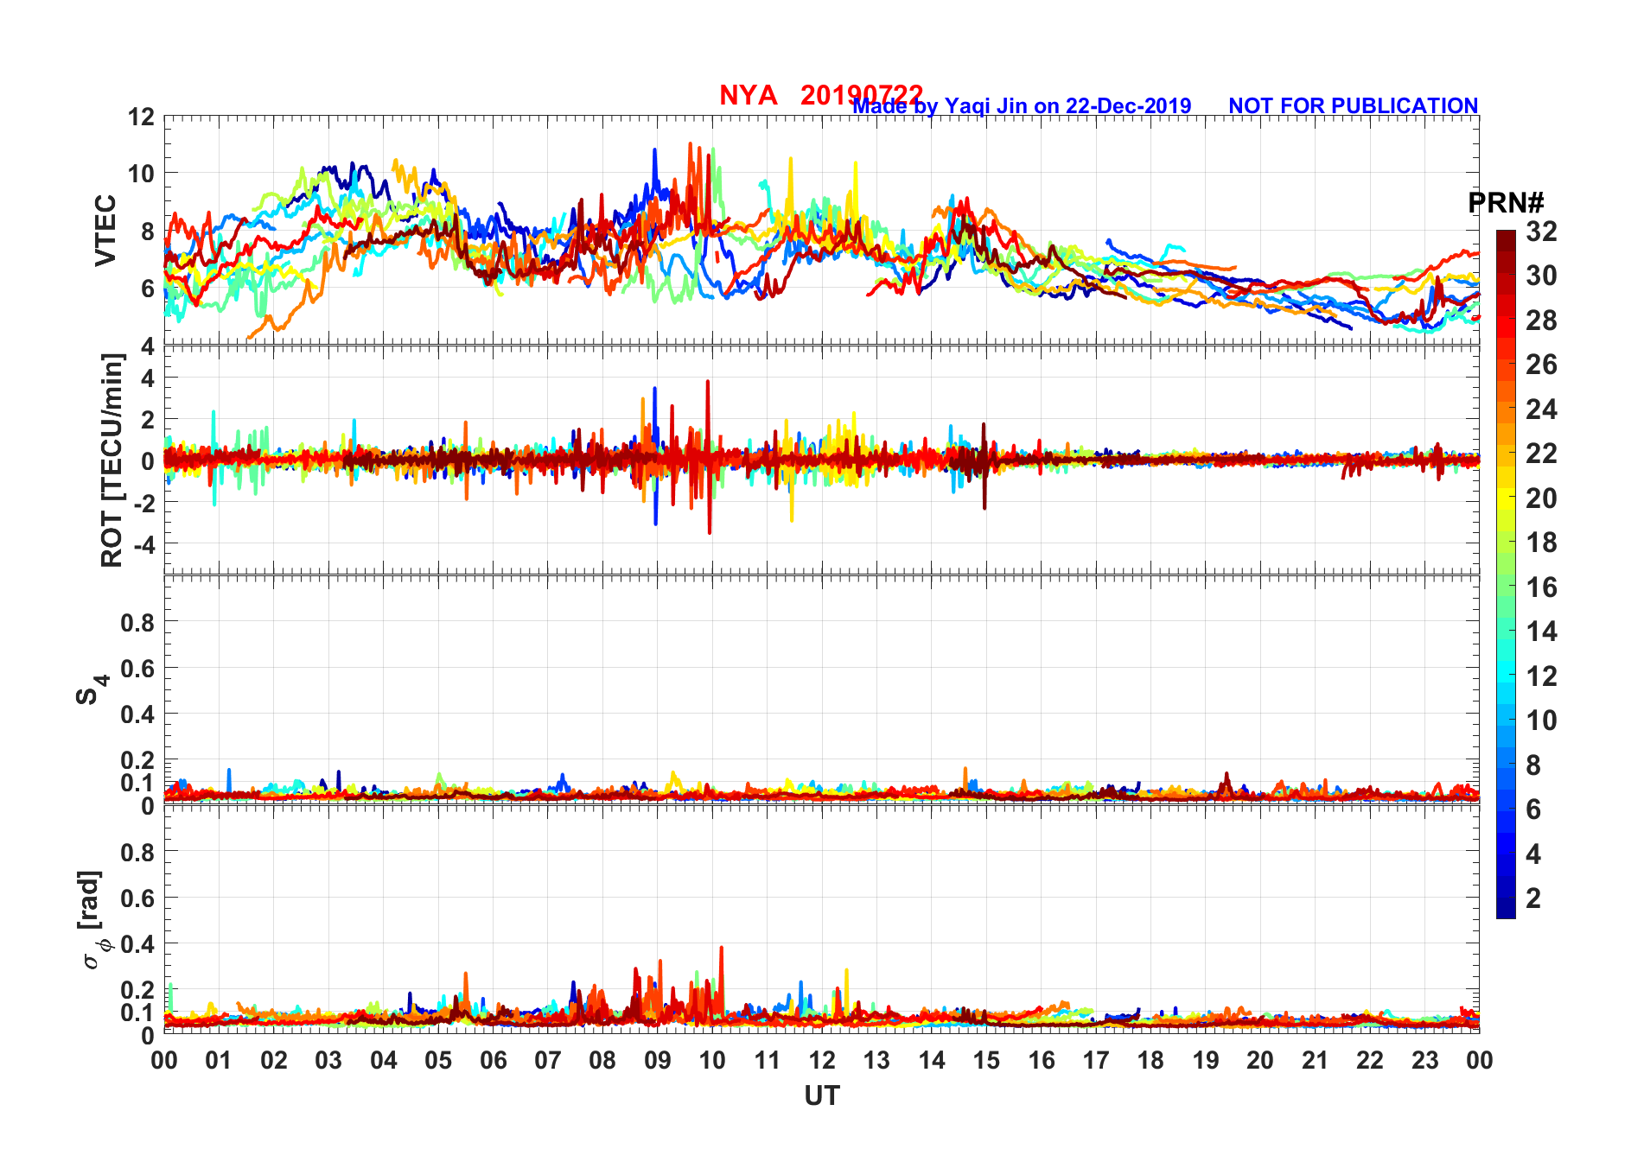Click the 'PRN#' colorbar title

1507,203
